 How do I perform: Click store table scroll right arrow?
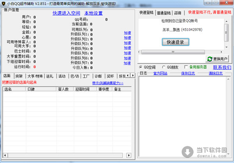coord(129,155)
